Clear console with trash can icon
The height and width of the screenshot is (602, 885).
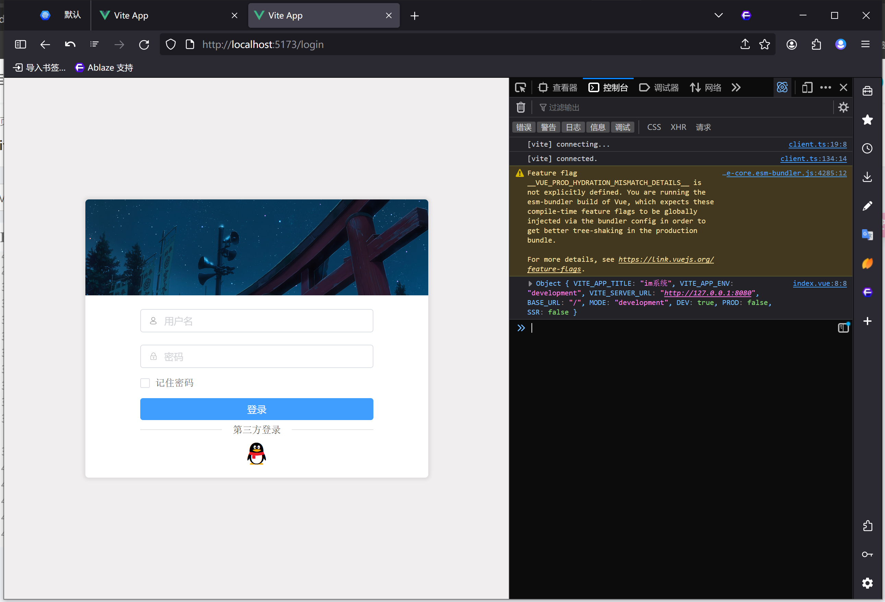(521, 107)
